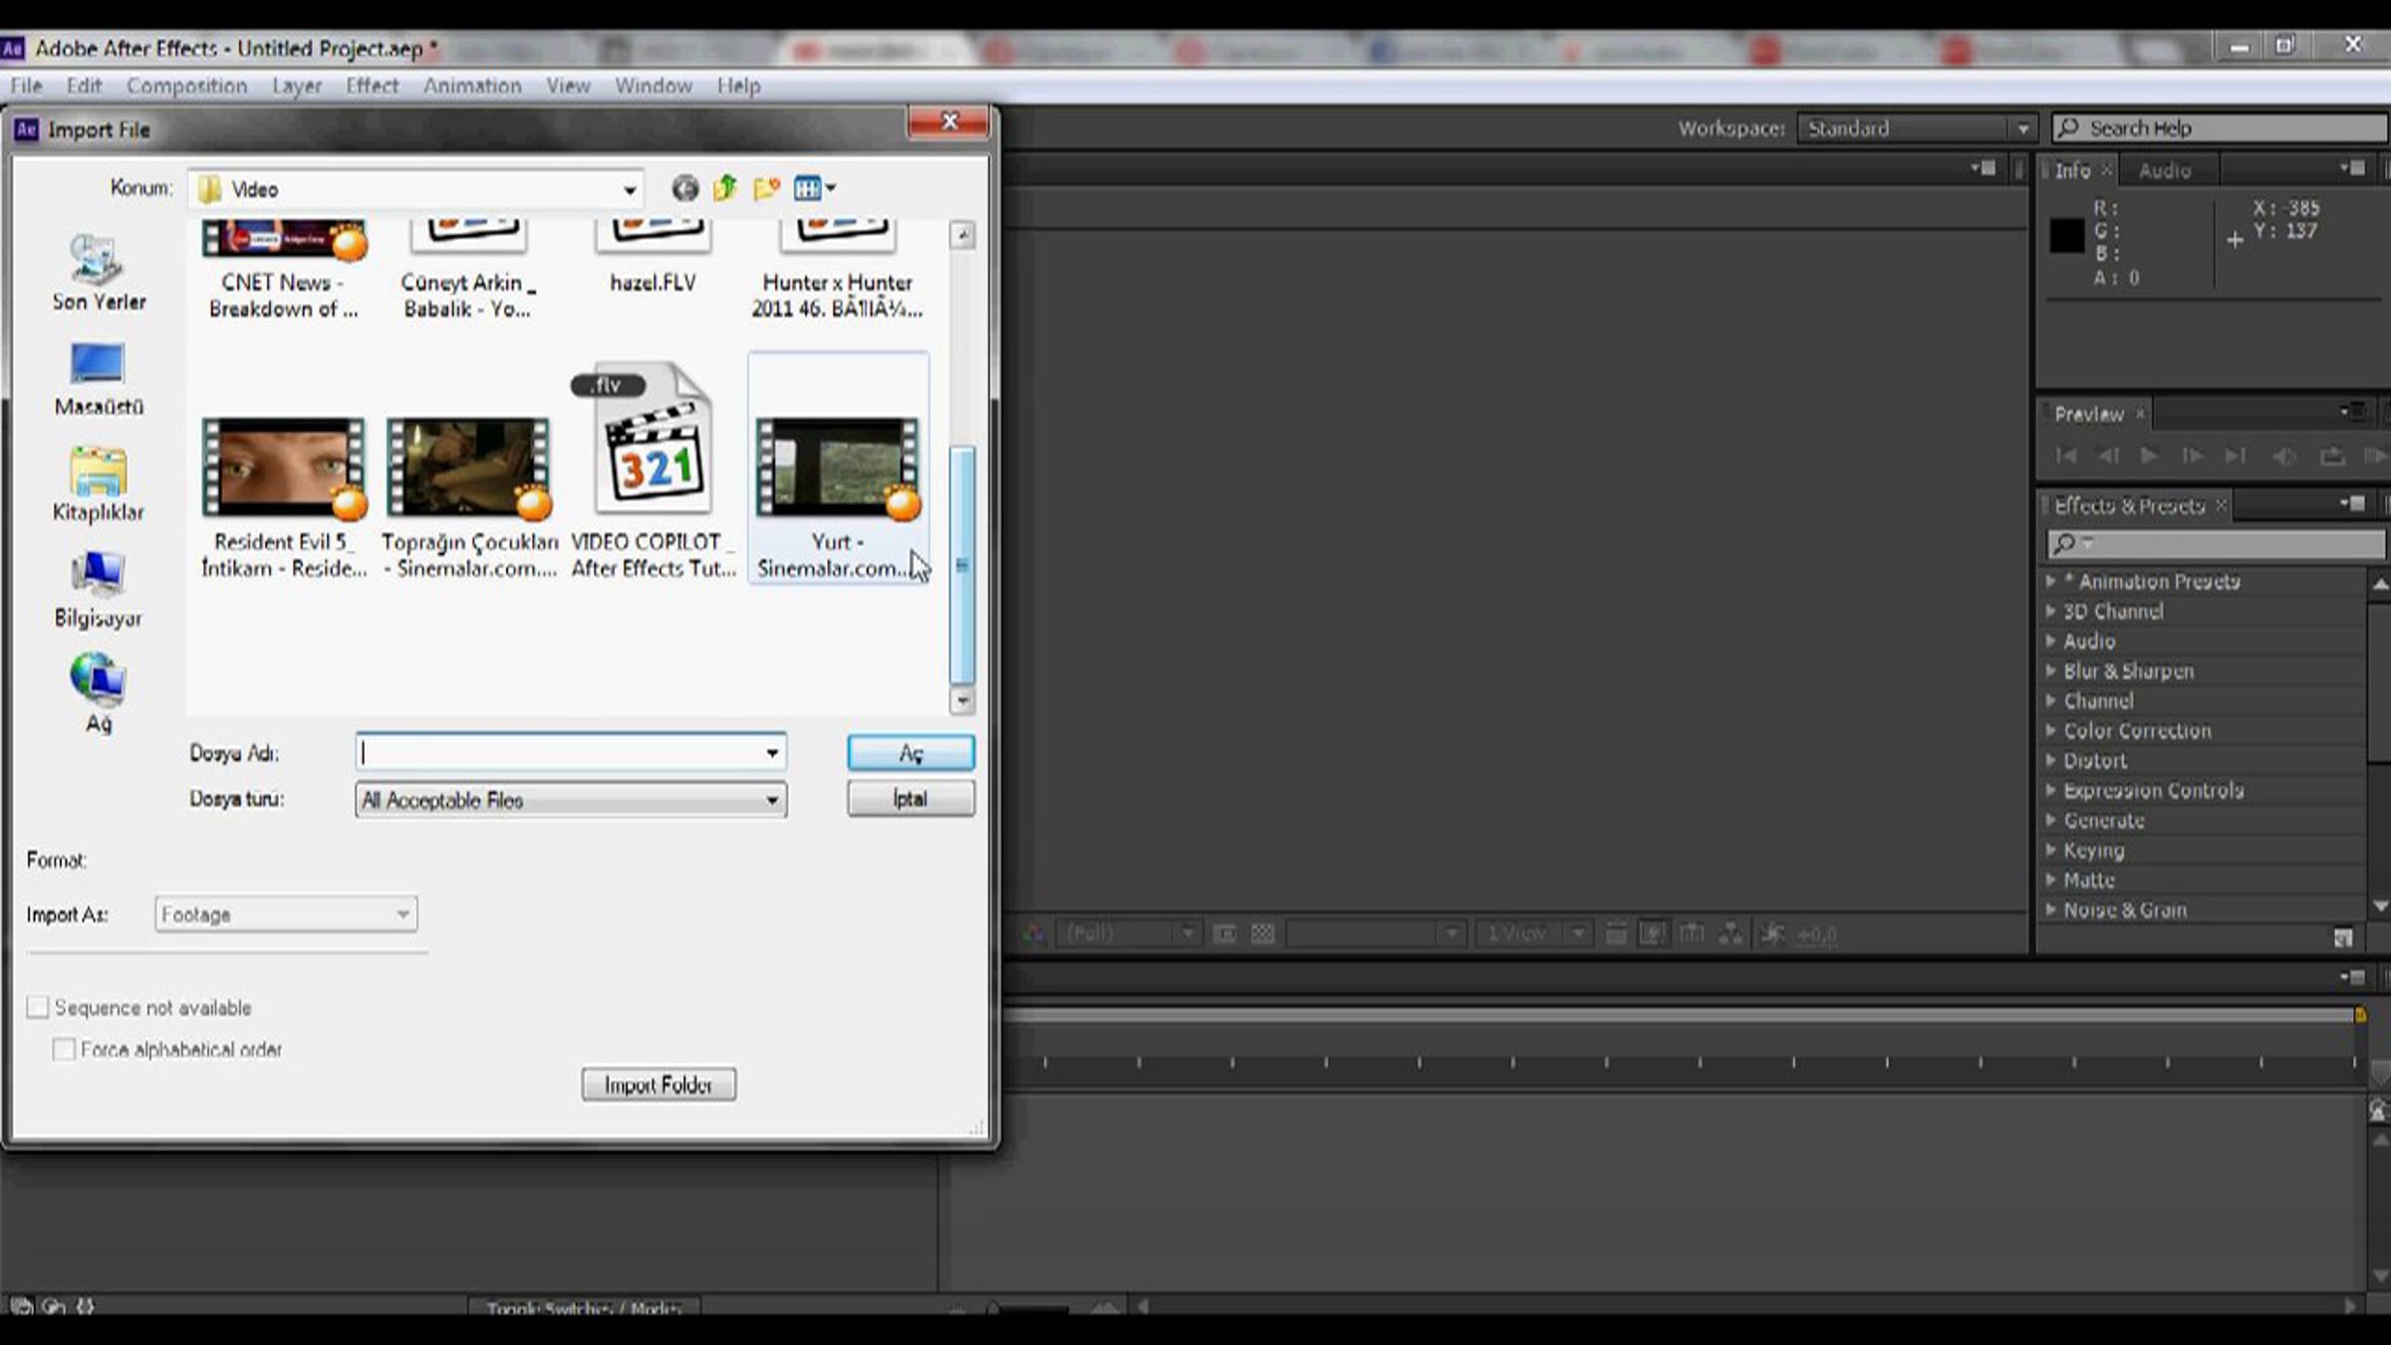
Task: Select the CNET News video file
Action: pos(284,271)
